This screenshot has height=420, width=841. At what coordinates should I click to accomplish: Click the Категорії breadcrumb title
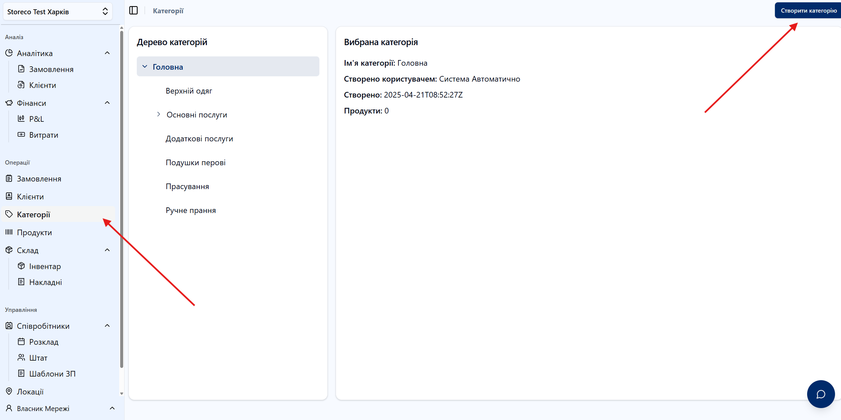(x=168, y=11)
